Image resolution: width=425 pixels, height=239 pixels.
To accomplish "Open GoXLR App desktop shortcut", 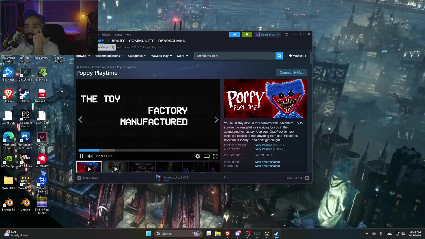I will tap(25, 74).
